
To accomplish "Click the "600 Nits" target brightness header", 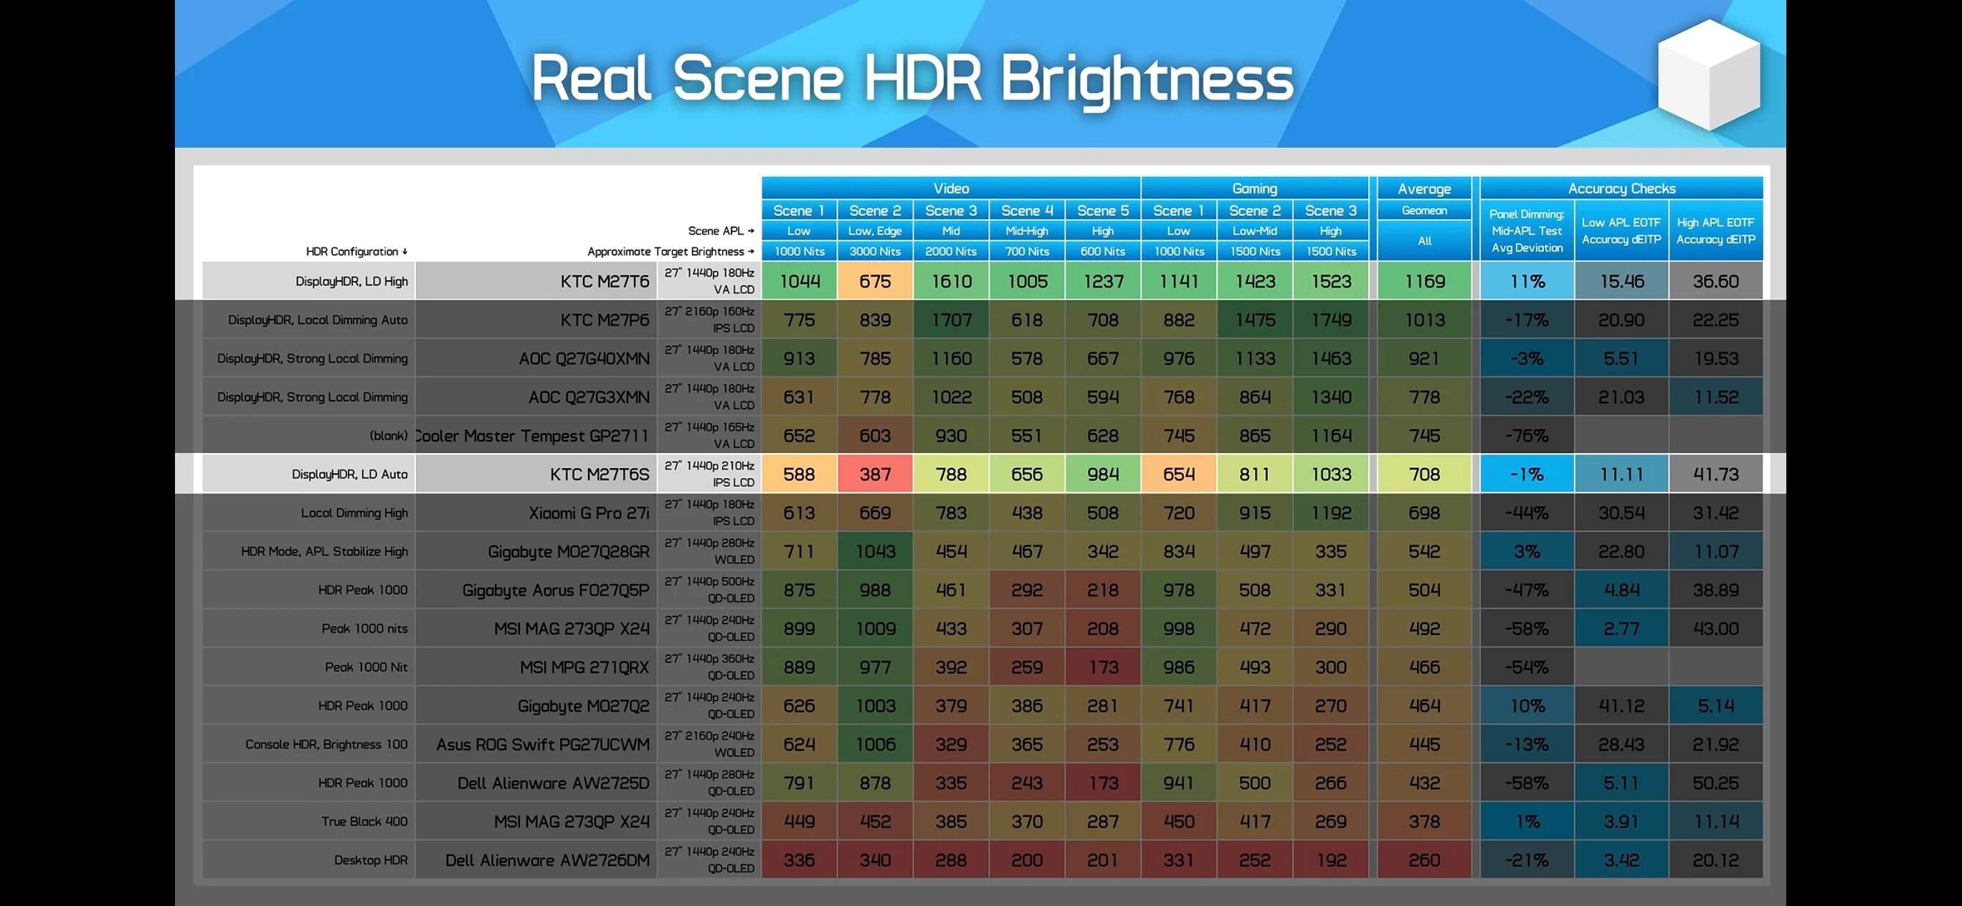I will tap(1102, 252).
